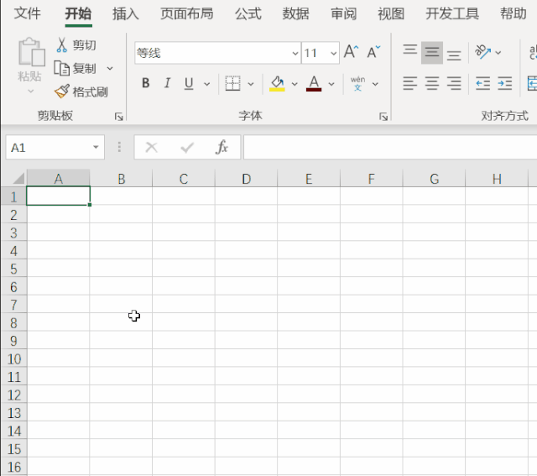Image resolution: width=537 pixels, height=476 pixels.
Task: Select row 16 header
Action: click(13, 467)
